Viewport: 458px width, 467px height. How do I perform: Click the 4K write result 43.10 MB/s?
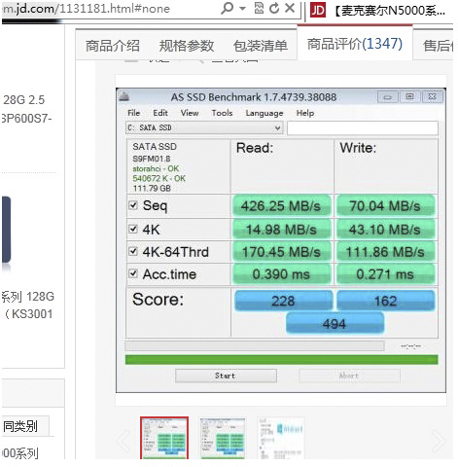click(x=385, y=230)
